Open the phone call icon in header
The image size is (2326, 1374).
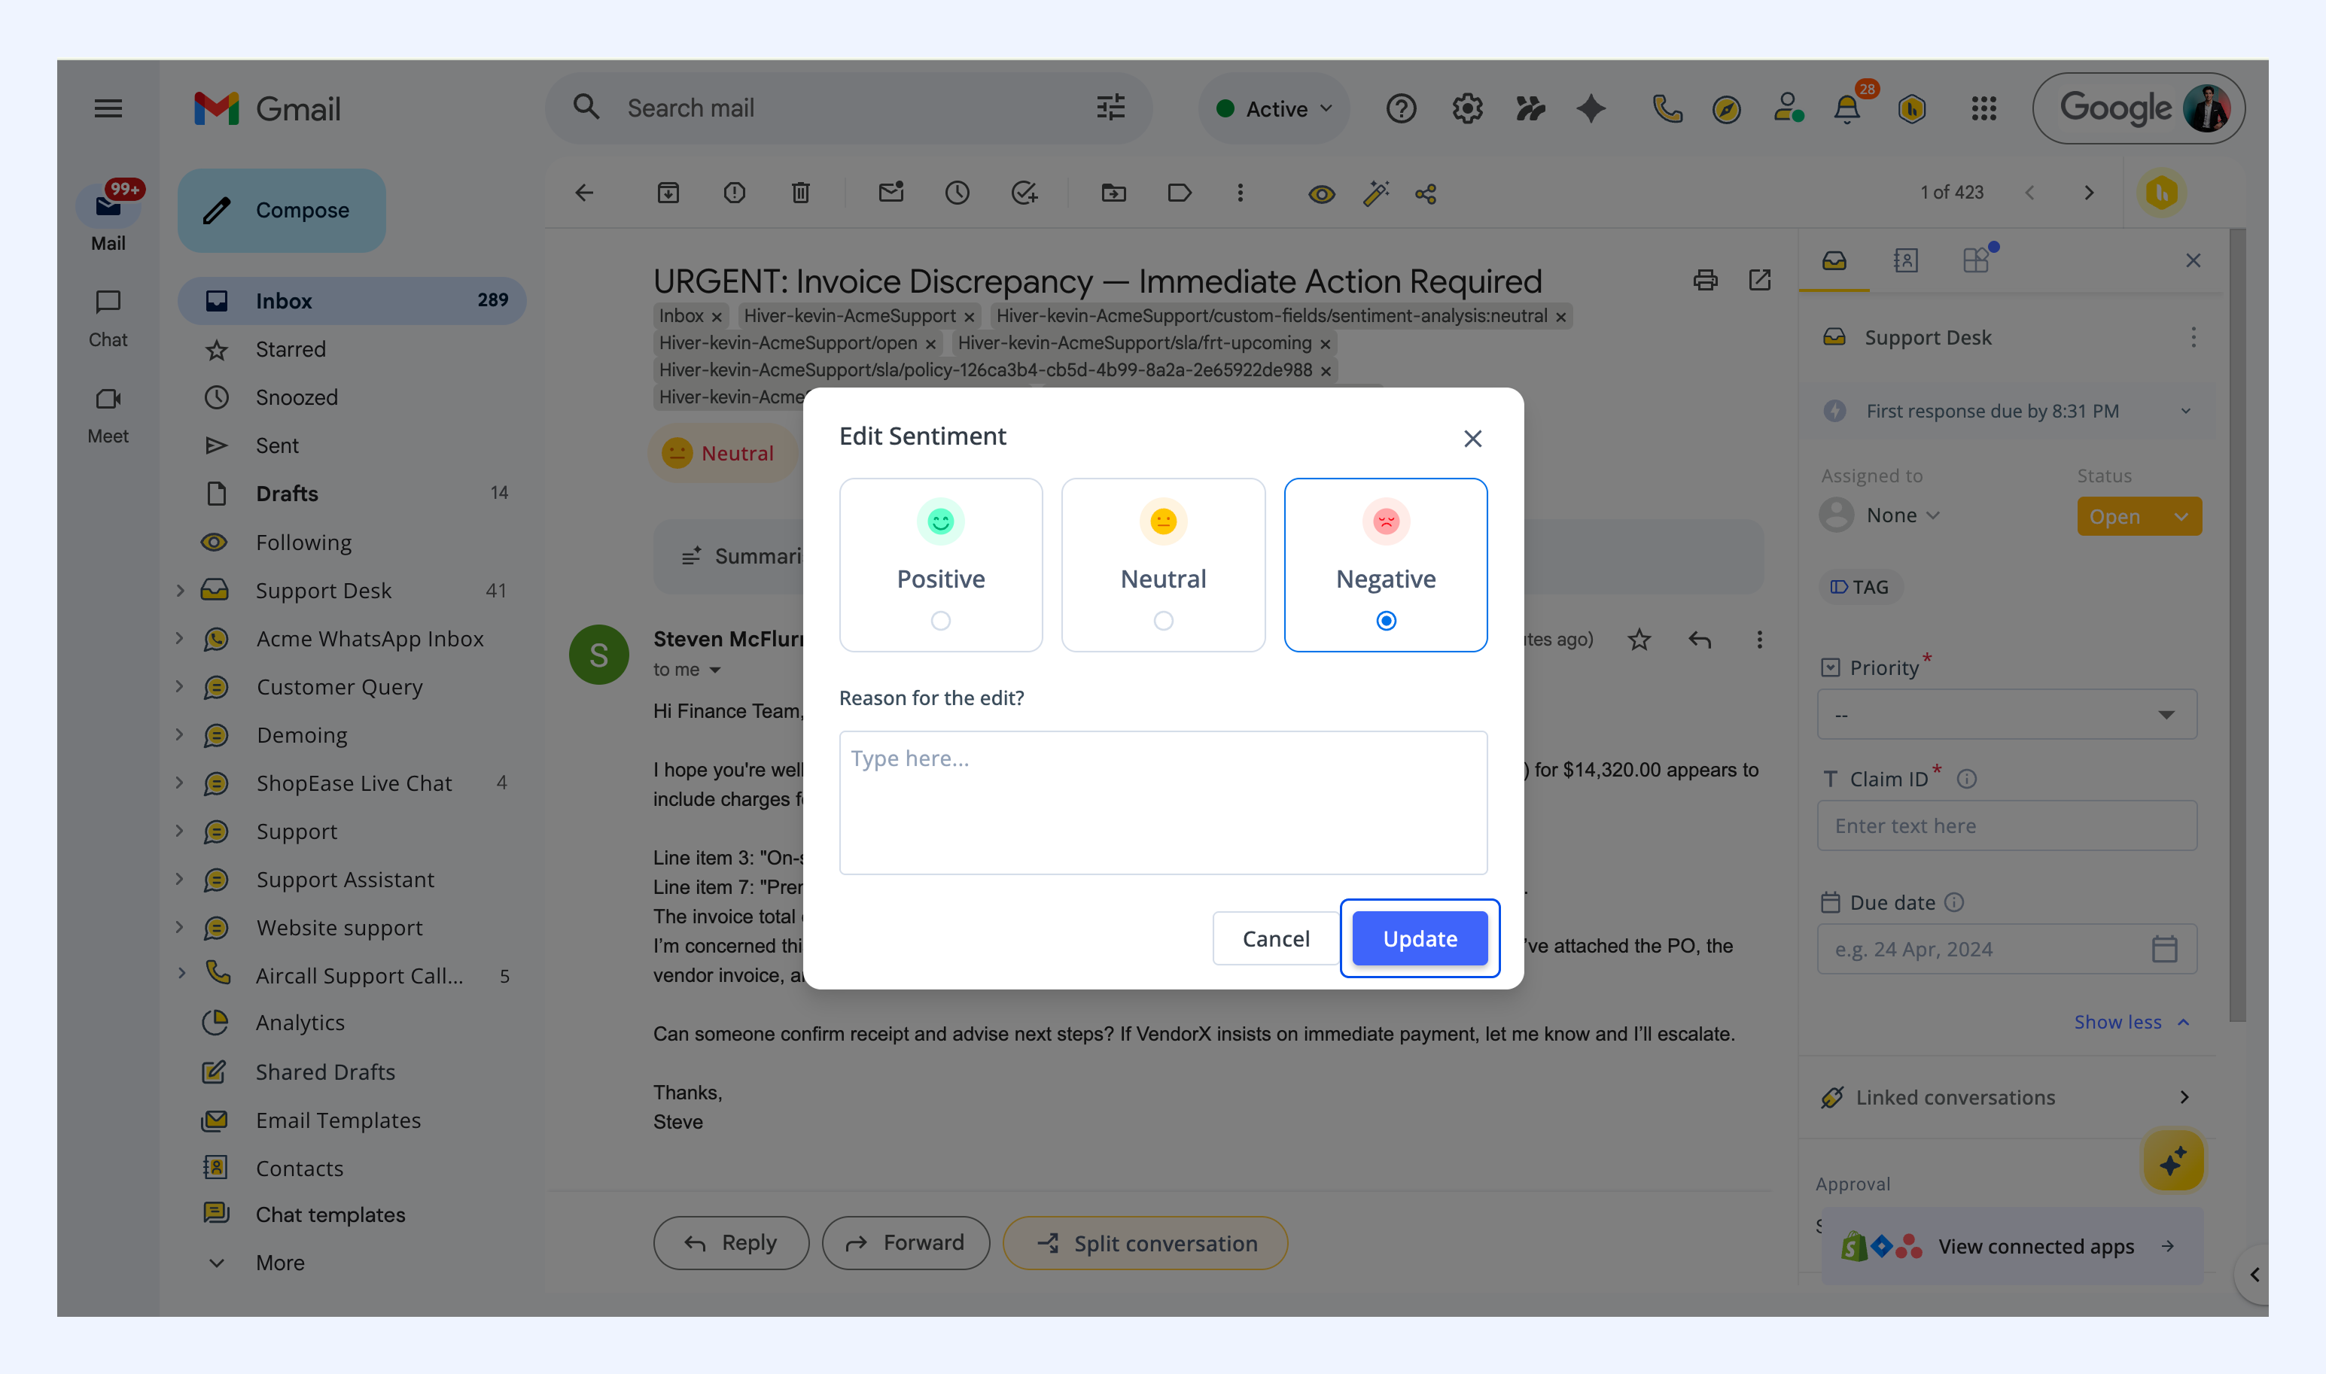click(x=1667, y=108)
